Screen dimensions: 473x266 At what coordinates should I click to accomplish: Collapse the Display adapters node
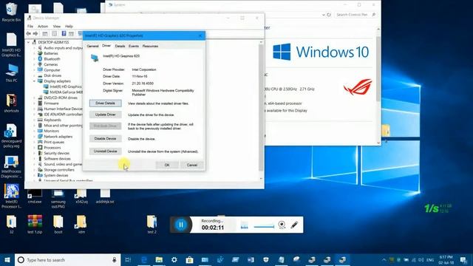click(35, 81)
